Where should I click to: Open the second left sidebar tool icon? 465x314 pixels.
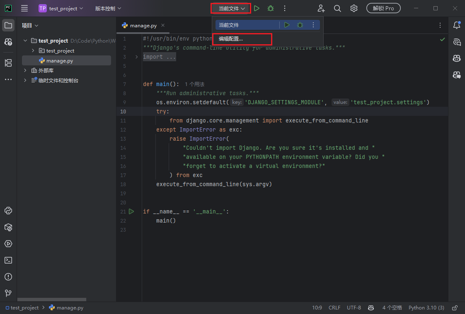click(x=8, y=42)
